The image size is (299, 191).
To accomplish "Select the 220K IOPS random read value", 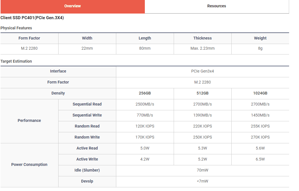I will pos(203,126).
